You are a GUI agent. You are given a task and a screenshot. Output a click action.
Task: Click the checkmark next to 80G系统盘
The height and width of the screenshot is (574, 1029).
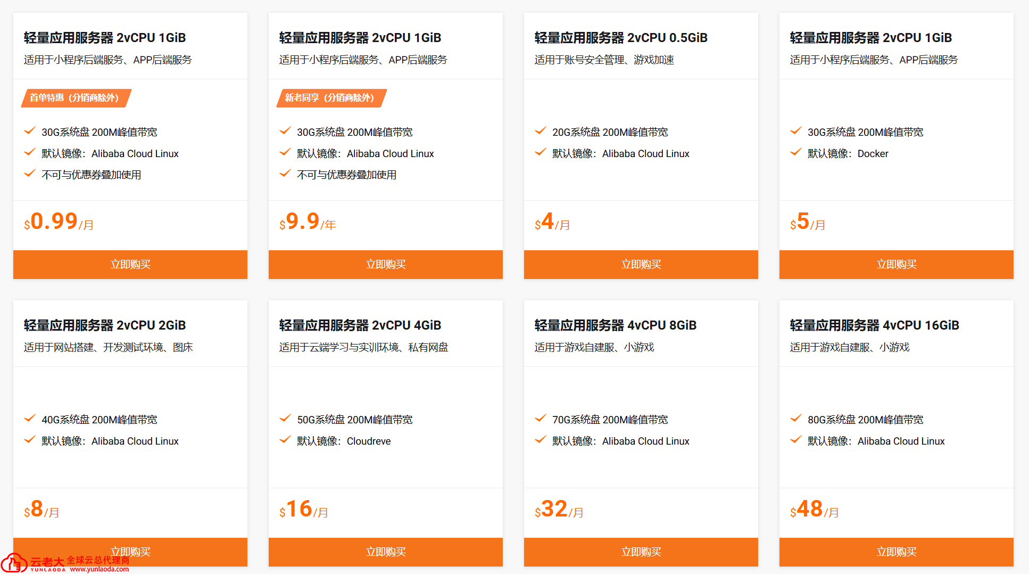(795, 419)
